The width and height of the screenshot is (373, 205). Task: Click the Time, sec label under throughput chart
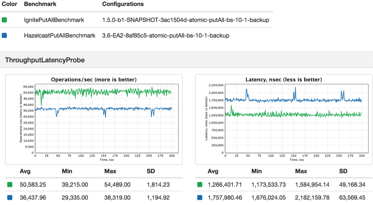tap(107, 160)
